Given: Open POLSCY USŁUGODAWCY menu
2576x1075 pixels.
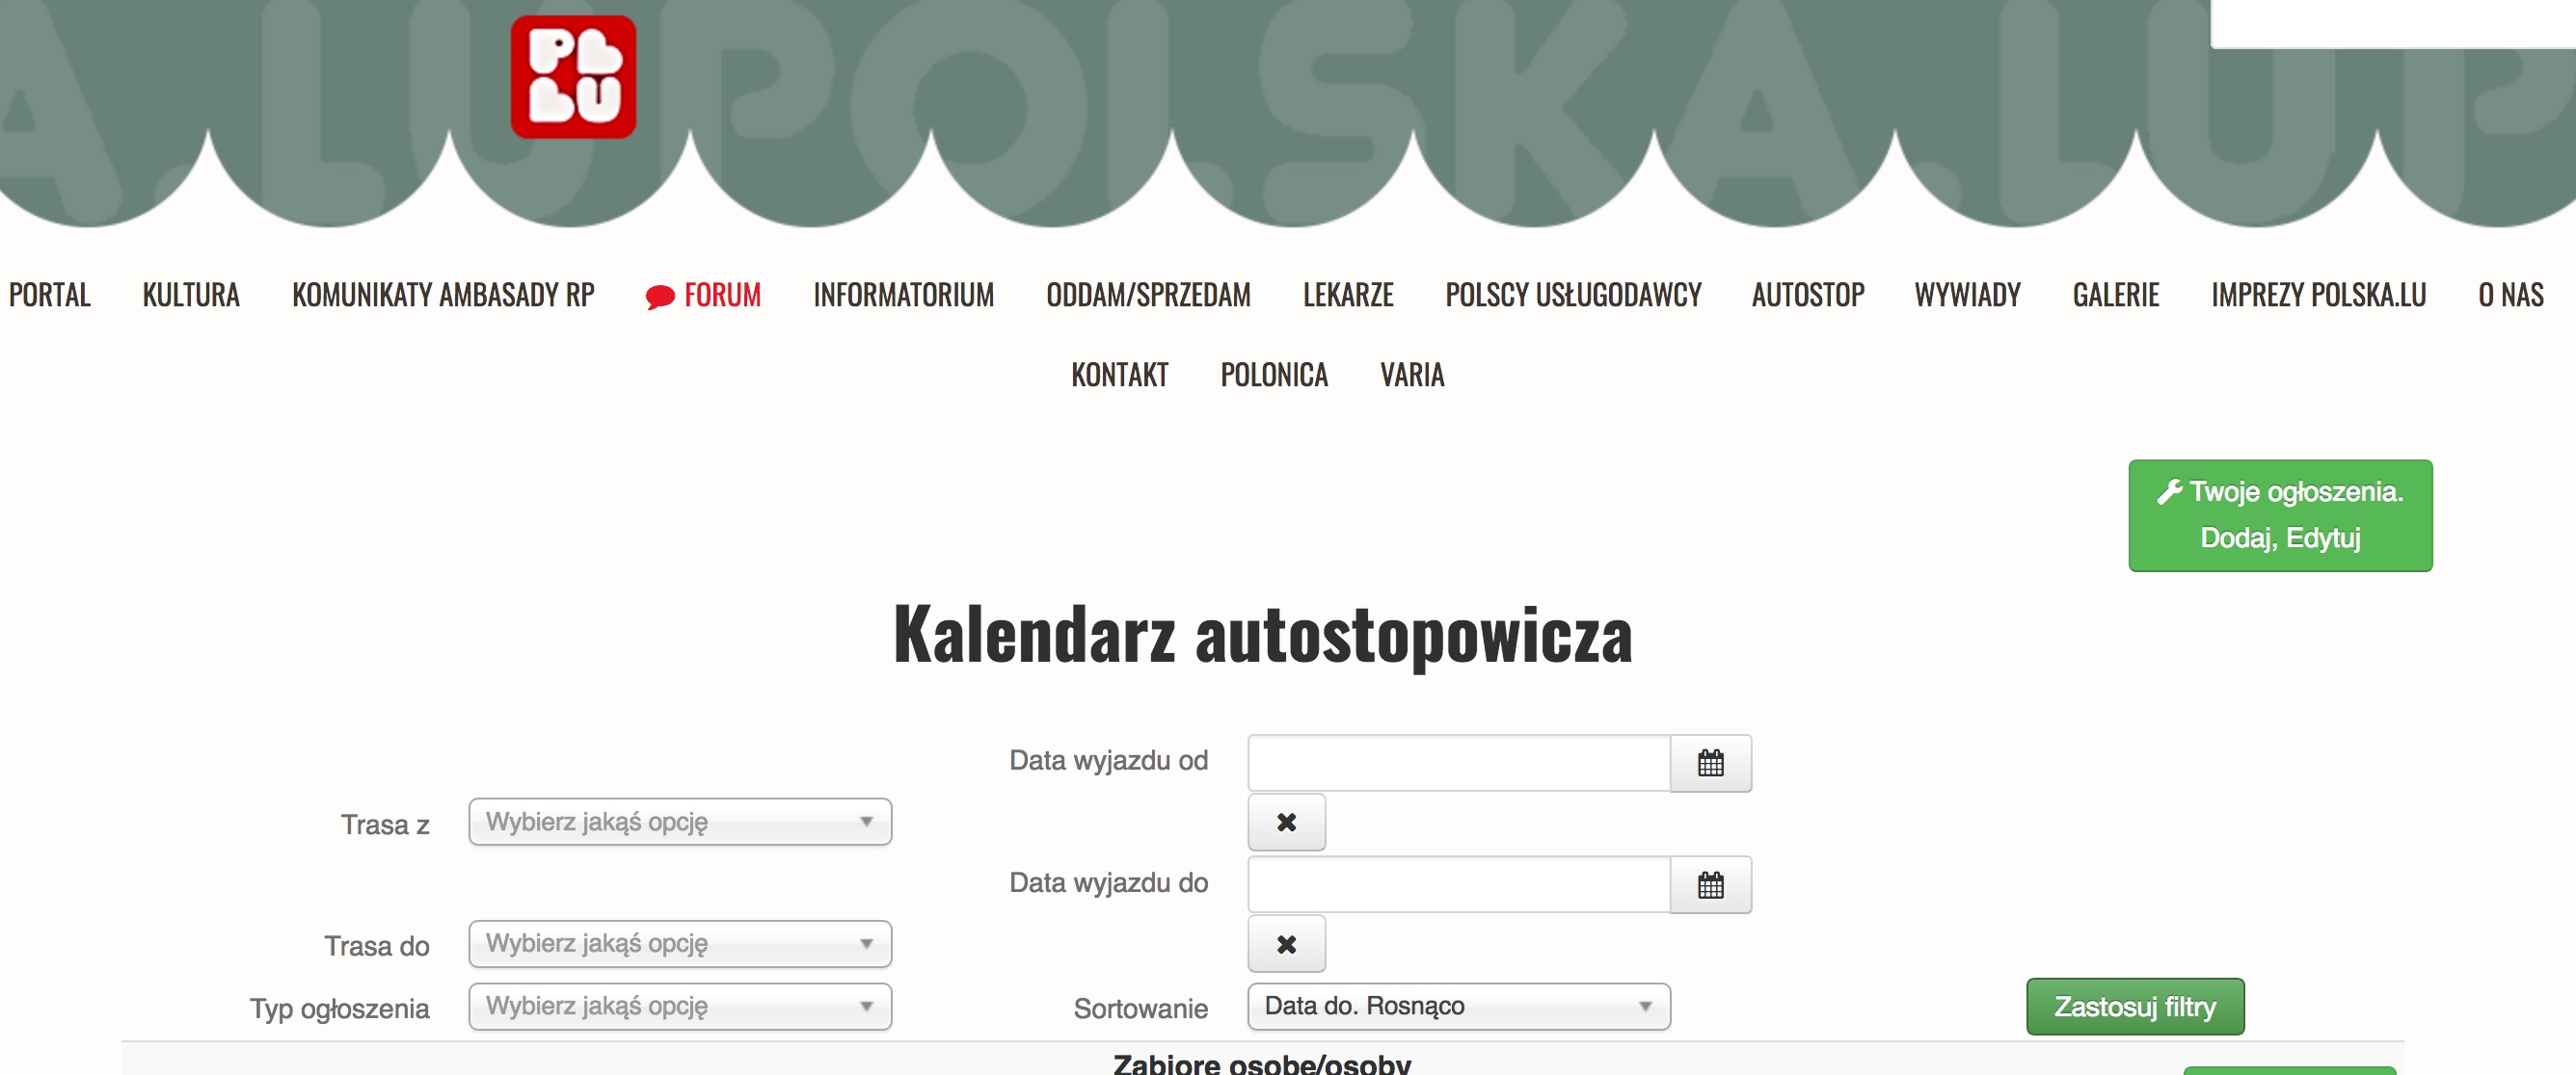Looking at the screenshot, I should tap(1573, 295).
